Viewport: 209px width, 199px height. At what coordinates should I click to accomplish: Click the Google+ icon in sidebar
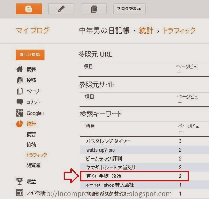[x=20, y=113]
